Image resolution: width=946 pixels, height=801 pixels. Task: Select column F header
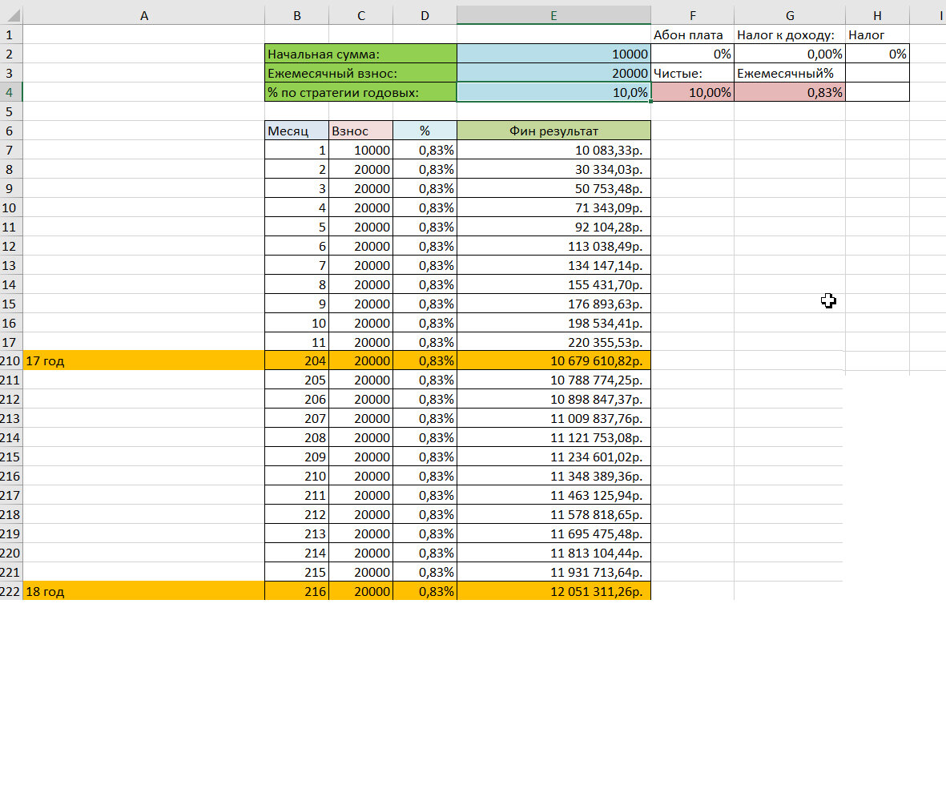[693, 16]
